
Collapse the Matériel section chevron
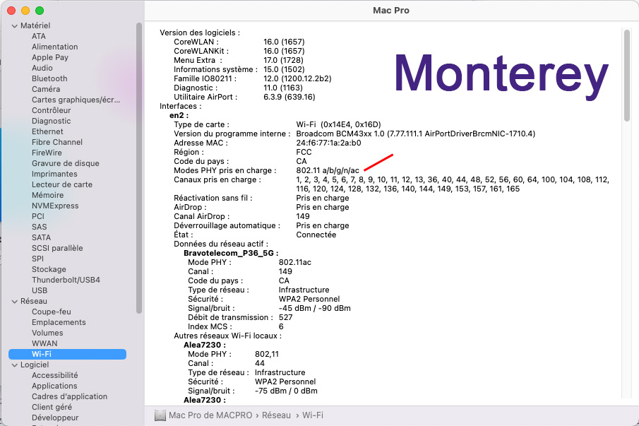pyautogui.click(x=15, y=25)
